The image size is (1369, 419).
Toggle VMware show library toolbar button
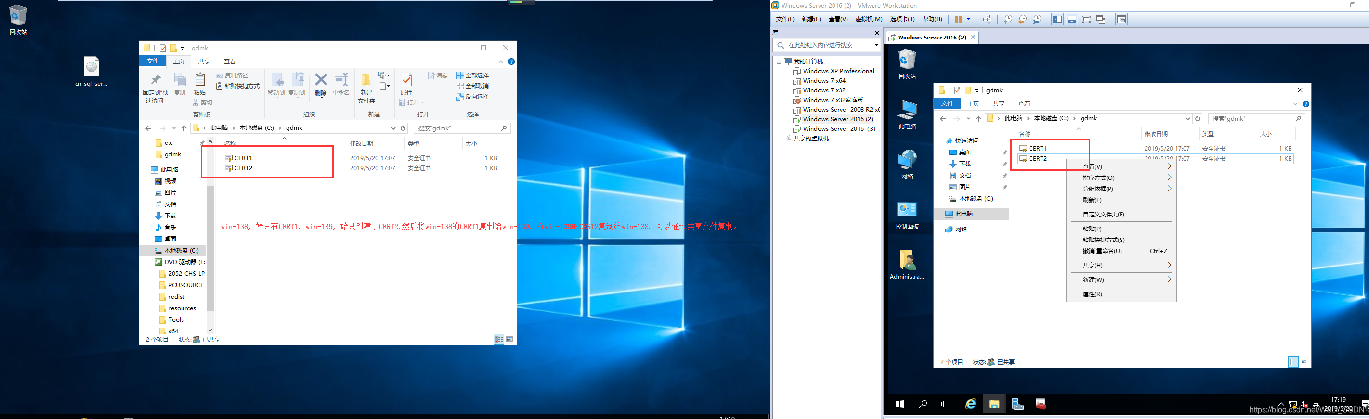pos(1057,19)
